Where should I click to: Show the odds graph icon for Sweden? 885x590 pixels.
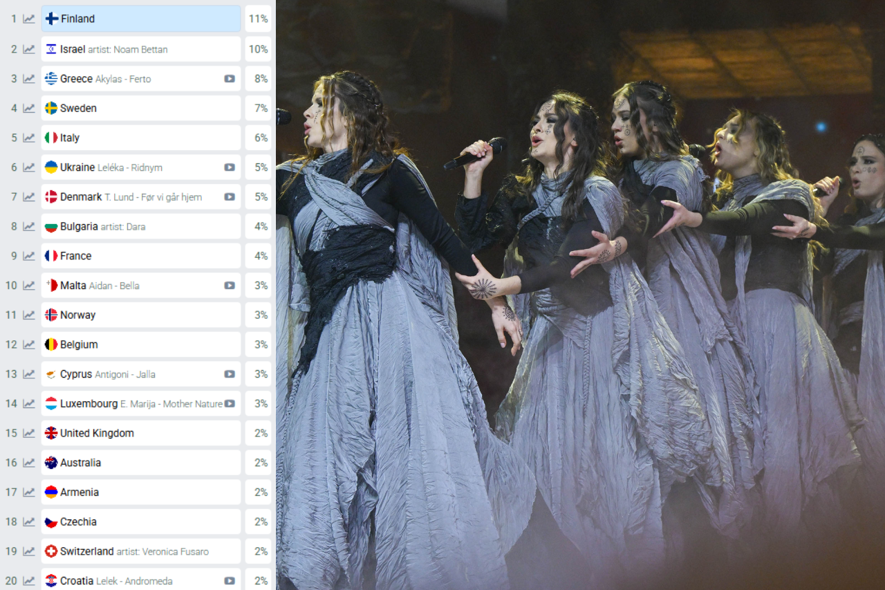(x=28, y=109)
